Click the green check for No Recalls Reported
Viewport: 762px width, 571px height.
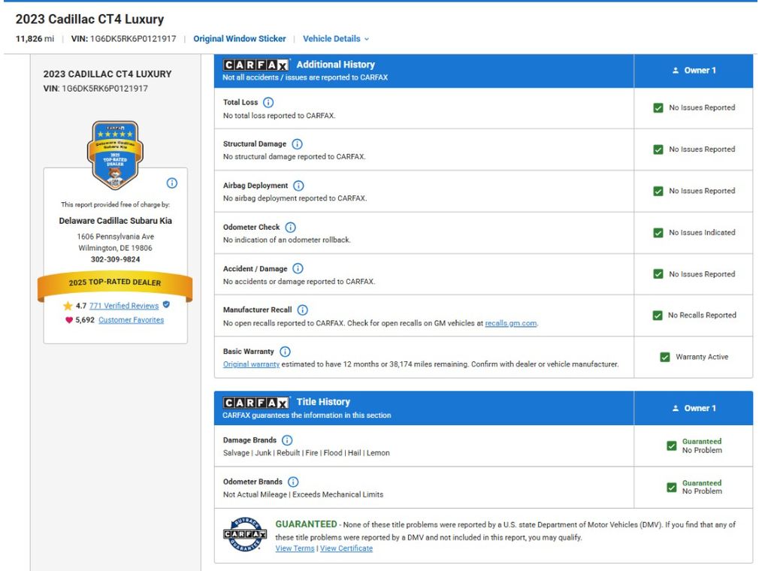pyautogui.click(x=658, y=316)
